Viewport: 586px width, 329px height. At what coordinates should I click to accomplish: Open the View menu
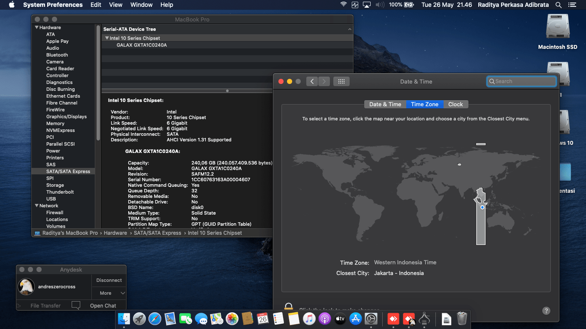tap(116, 5)
